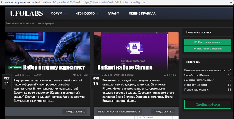
Task: Click excerpt starting Рад приветствовать всех пользователей
Action: pos(49,90)
